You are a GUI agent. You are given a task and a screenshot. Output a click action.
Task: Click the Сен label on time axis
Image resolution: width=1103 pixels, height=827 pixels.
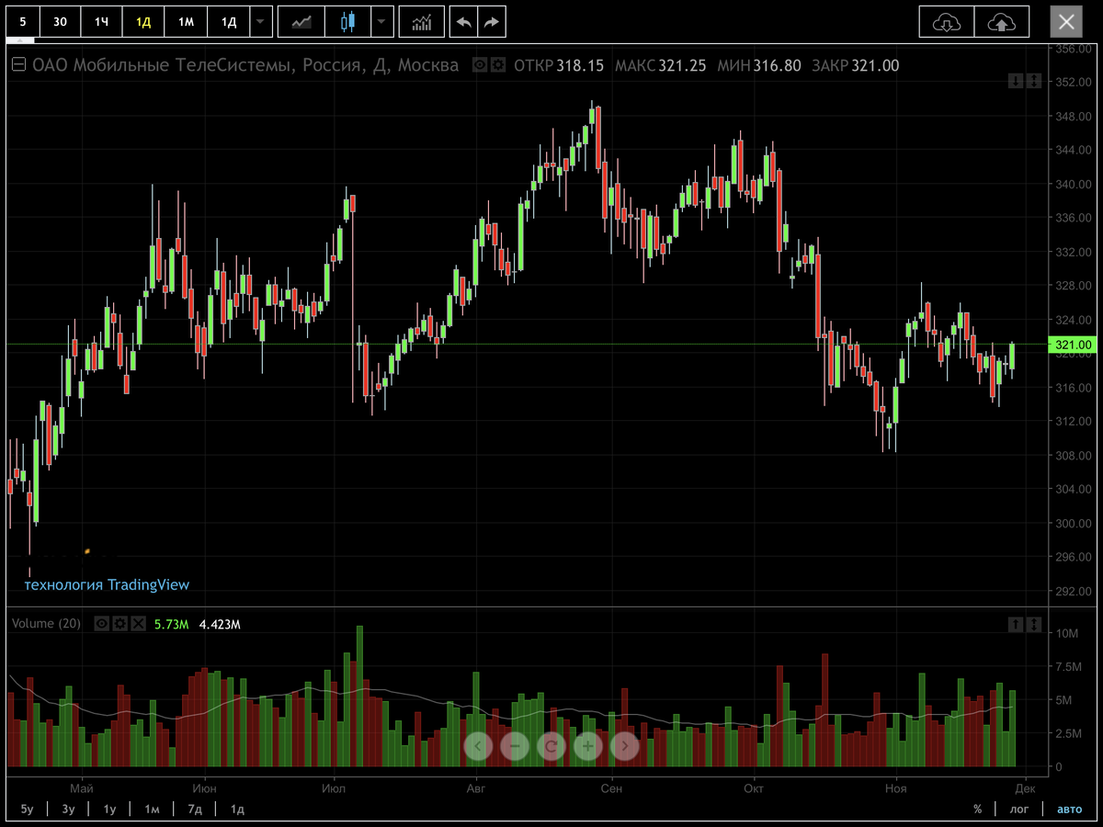pyautogui.click(x=610, y=787)
